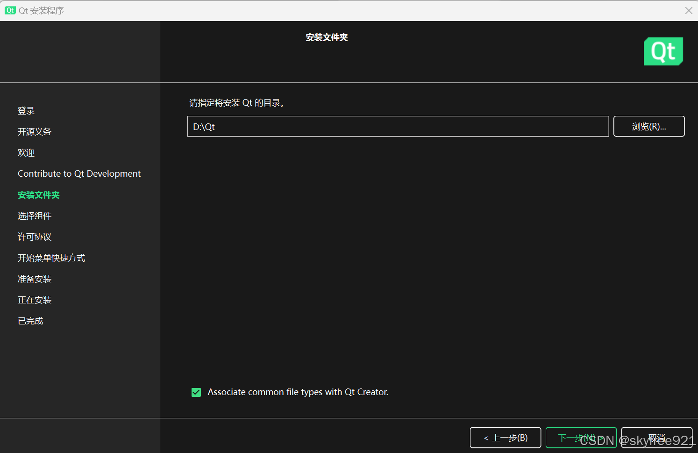
Task: Click the 安装文件夹 page heading
Action: tap(327, 37)
